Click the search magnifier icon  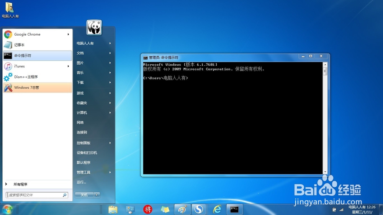[x=65, y=195]
